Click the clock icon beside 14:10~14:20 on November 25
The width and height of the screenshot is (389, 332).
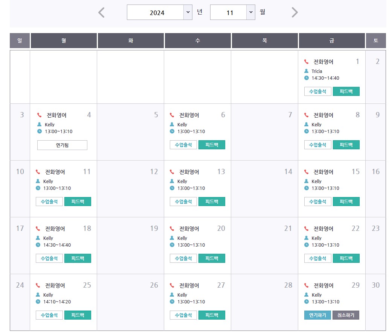point(38,302)
